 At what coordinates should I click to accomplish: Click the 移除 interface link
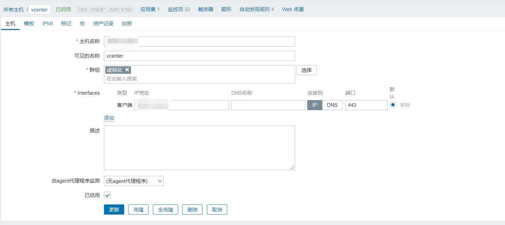pyautogui.click(x=405, y=105)
